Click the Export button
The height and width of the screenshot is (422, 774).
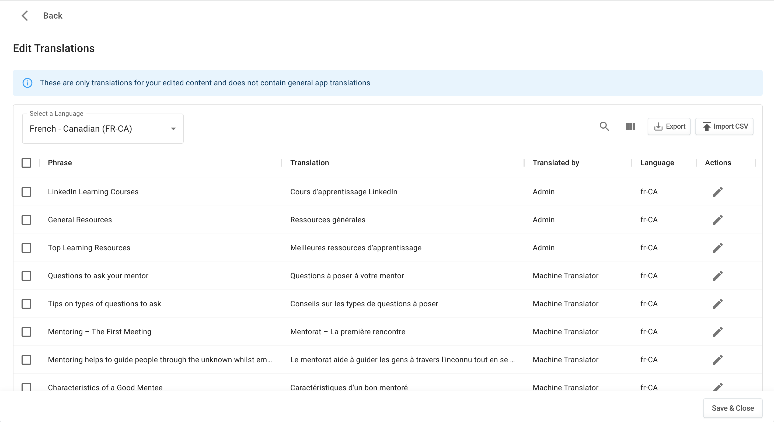(x=669, y=126)
